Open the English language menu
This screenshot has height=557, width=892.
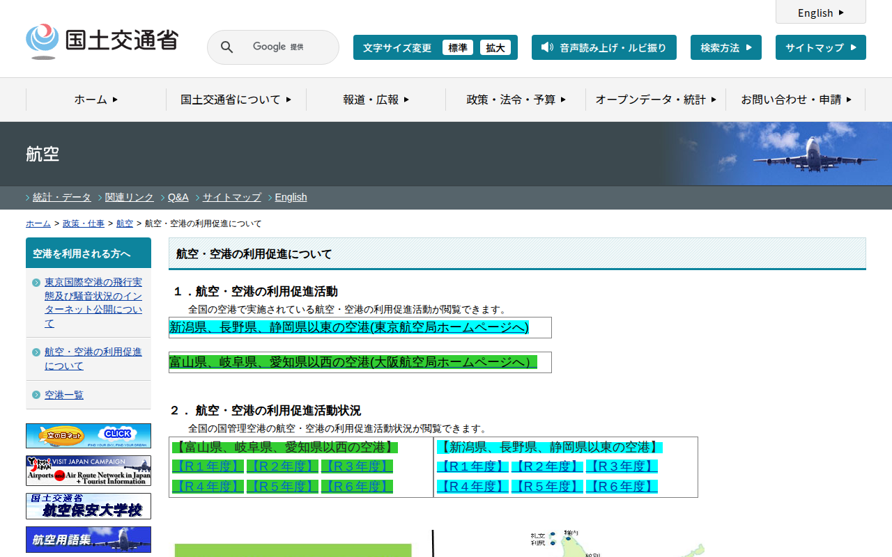pyautogui.click(x=821, y=13)
